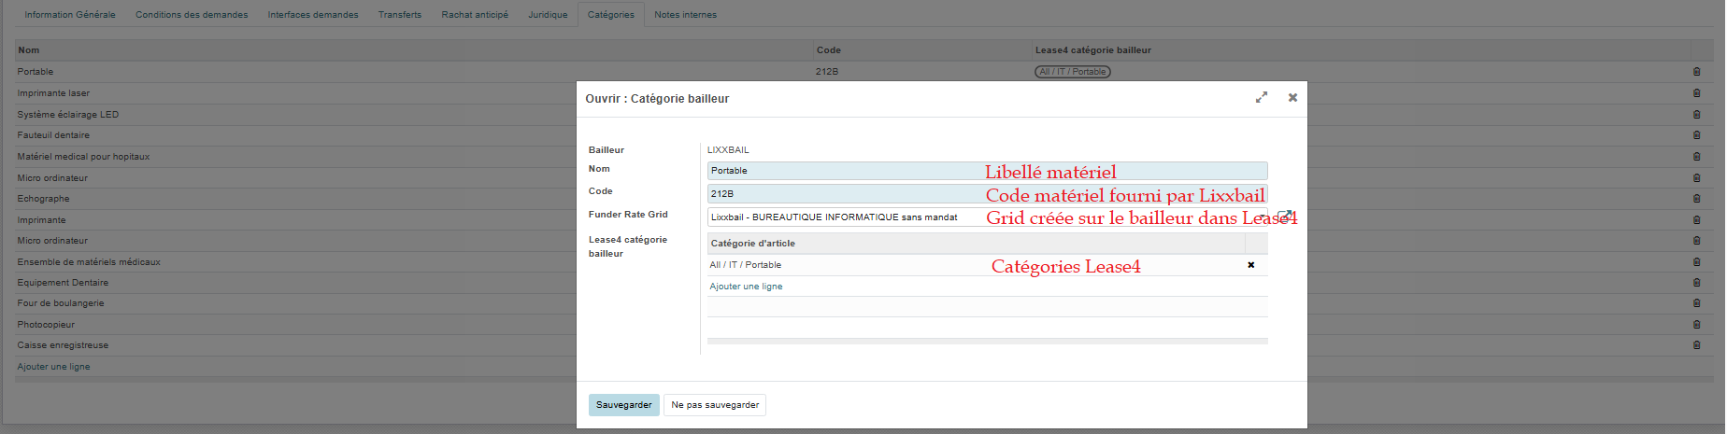This screenshot has height=434, width=1727.
Task: Open the LIXXBAIL bailleur link
Action: pyautogui.click(x=728, y=150)
